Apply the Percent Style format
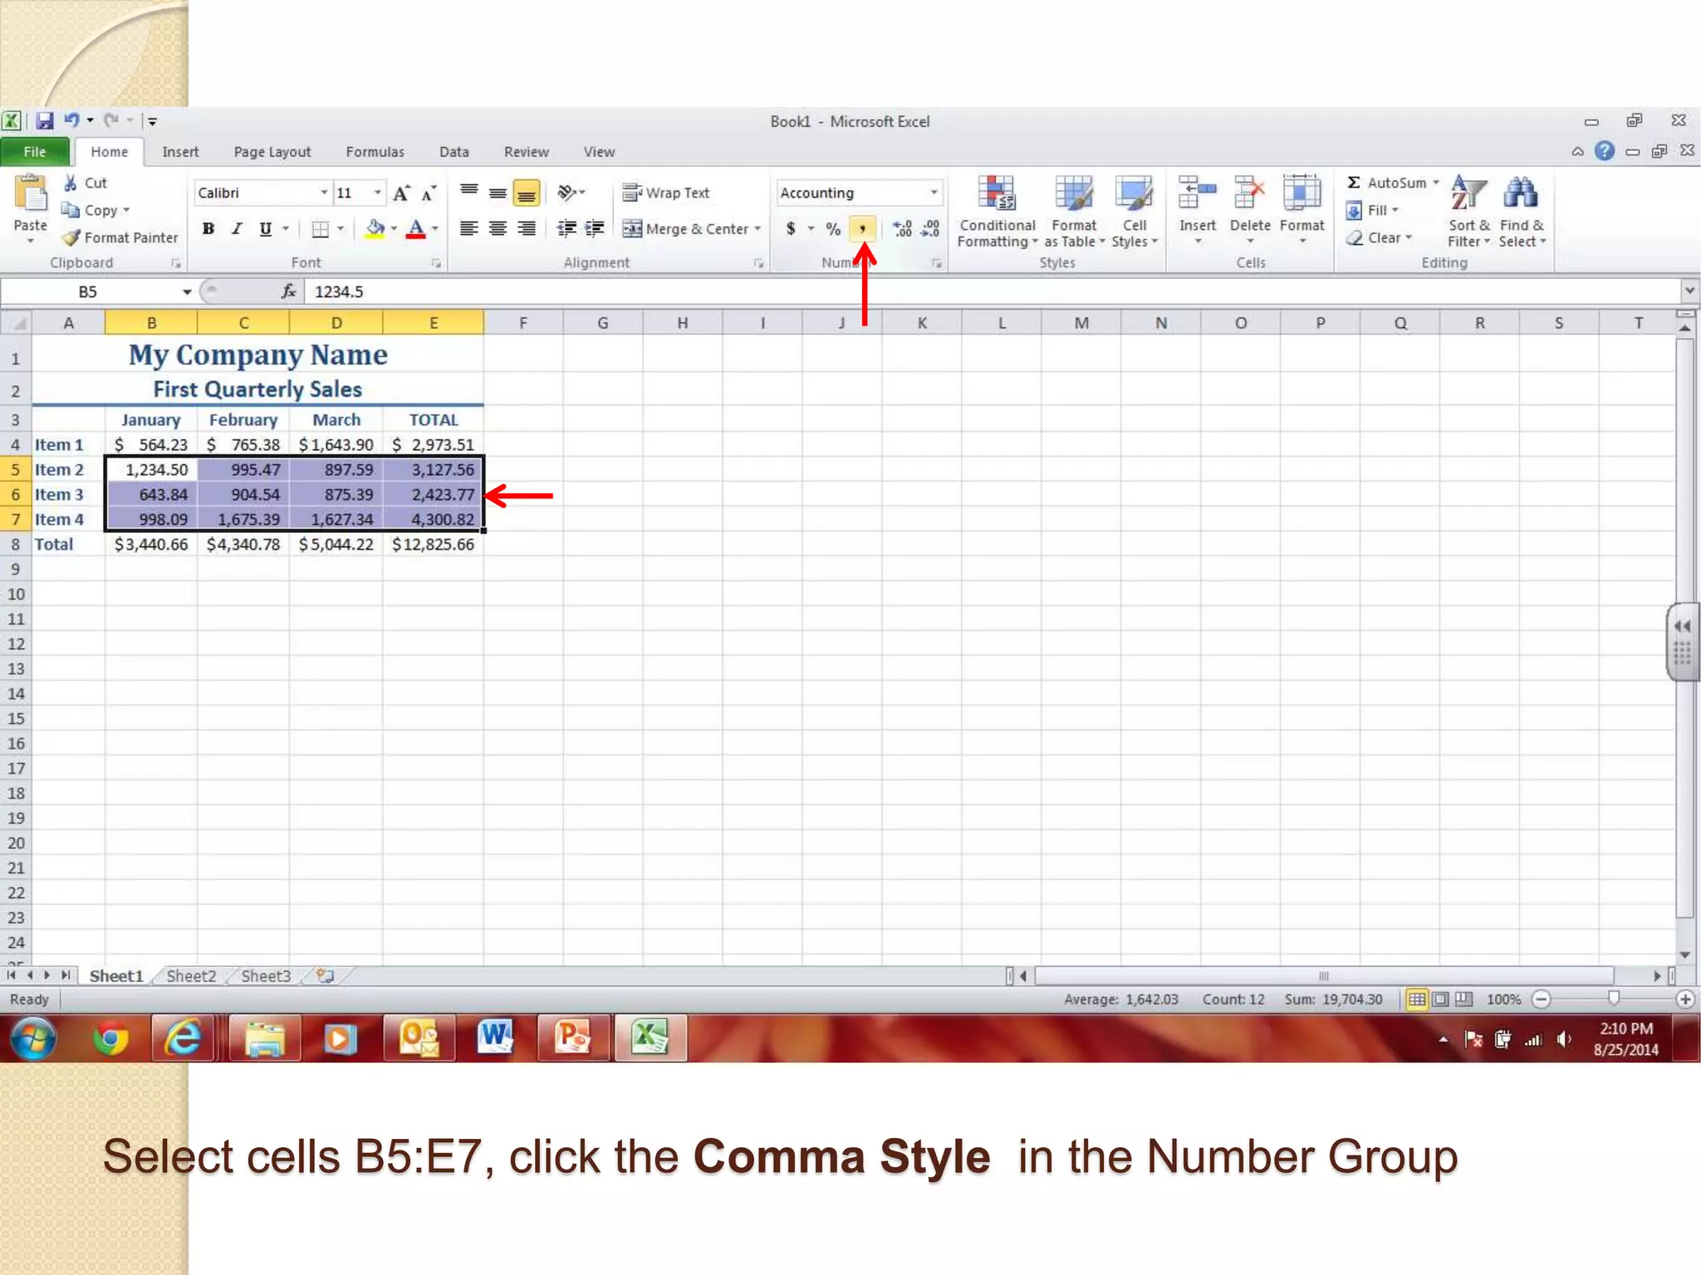Viewport: 1701px width, 1275px height. pyautogui.click(x=833, y=229)
